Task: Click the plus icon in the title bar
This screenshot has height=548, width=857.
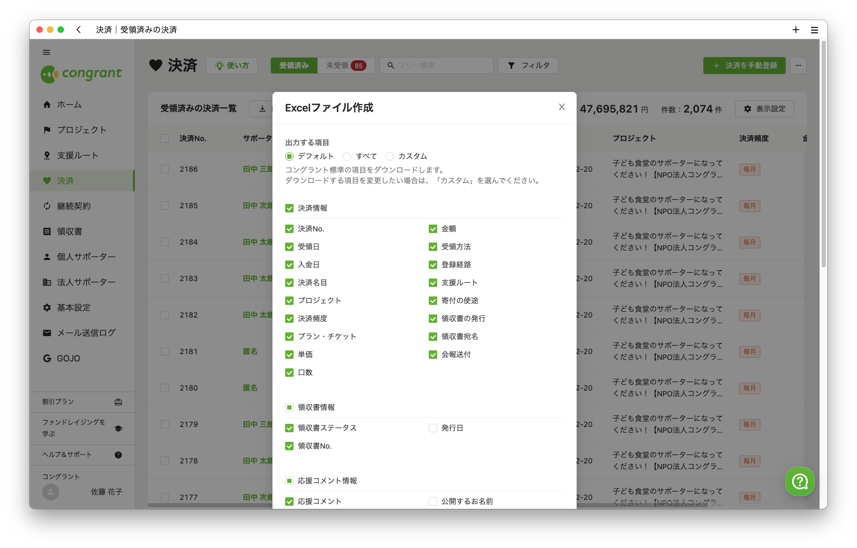Action: coord(795,30)
